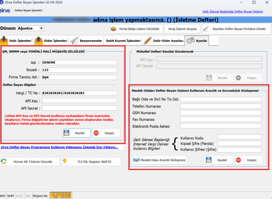
Task: Focus the Kişisel Şifre (Parola) field
Action: (240, 143)
